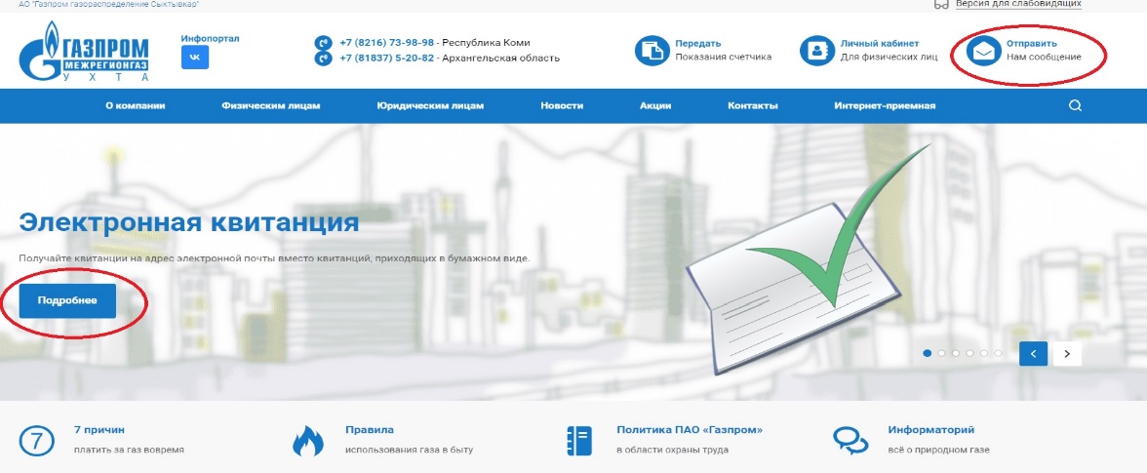Click the Gazprom policy notebook icon
1147x473 pixels.
579,441
